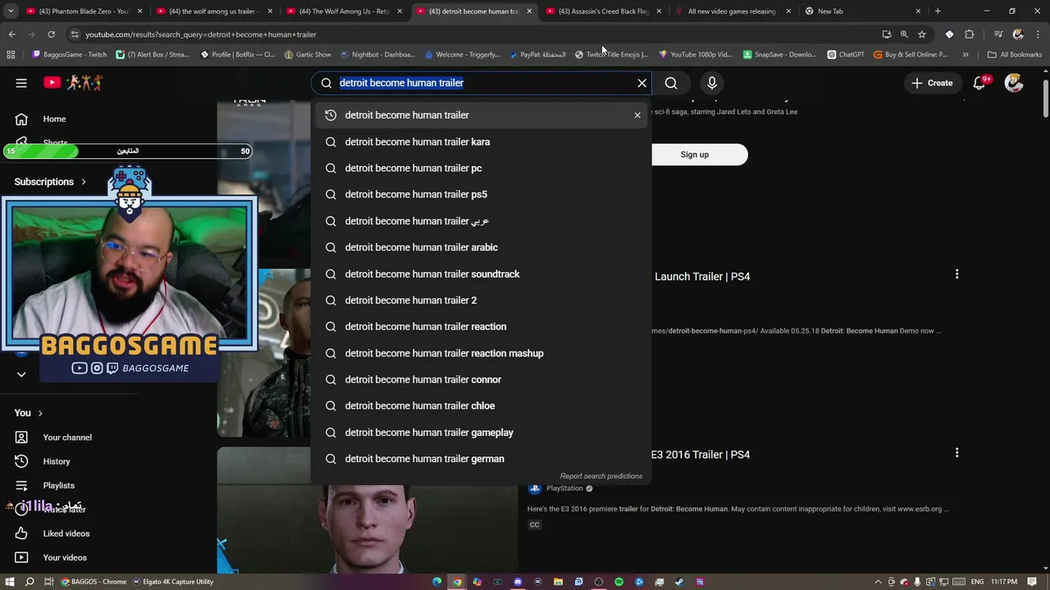Click the magnifier search button
The width and height of the screenshot is (1050, 590).
tap(671, 83)
